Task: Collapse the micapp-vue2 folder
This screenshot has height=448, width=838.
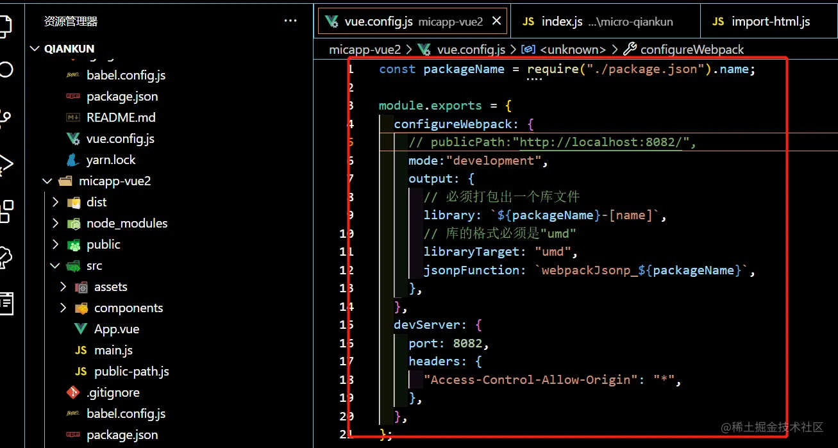Action: pos(47,181)
